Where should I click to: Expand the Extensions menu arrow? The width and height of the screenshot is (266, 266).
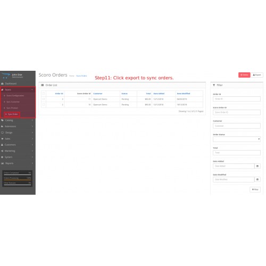[x=32, y=127]
